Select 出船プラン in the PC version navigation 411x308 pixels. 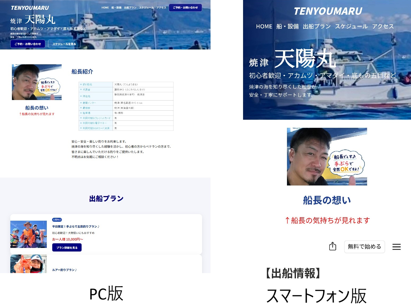coord(130,8)
